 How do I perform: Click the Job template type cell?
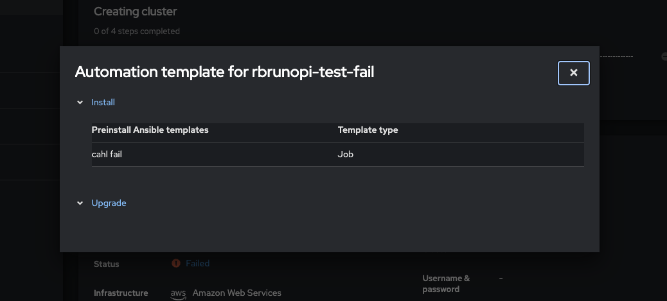[x=346, y=154]
